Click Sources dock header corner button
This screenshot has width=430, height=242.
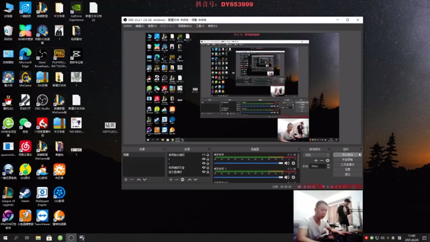click(209, 149)
